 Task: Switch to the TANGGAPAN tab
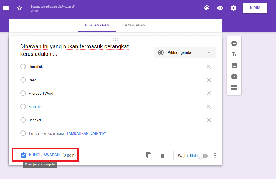pos(134,25)
